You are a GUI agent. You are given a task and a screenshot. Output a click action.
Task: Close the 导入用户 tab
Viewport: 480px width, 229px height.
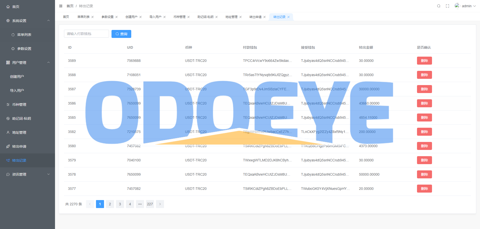[164, 17]
